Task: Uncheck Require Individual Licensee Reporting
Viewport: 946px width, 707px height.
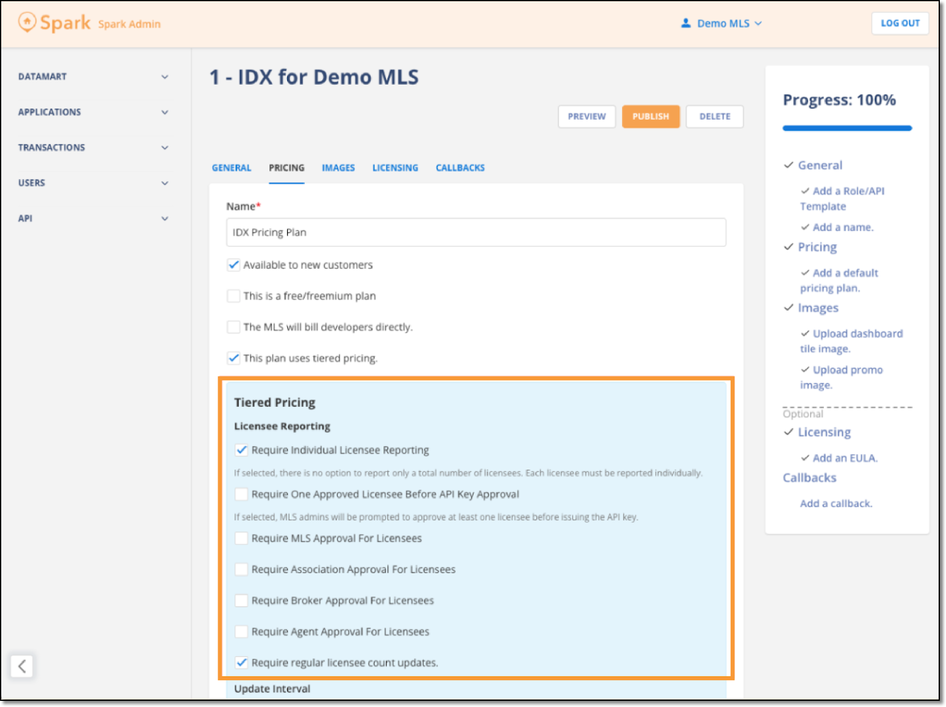Action: (x=242, y=450)
